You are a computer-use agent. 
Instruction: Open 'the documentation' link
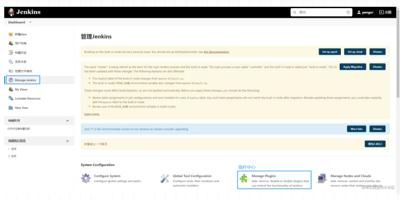(x=216, y=52)
